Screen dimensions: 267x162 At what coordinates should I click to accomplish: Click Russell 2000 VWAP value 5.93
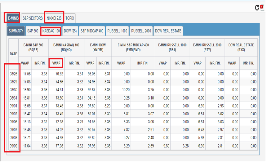point(201,138)
